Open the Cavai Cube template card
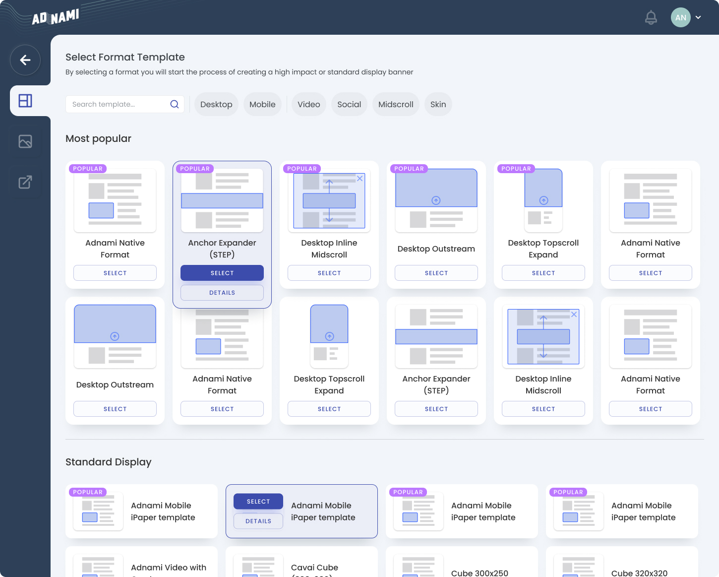 (301, 562)
